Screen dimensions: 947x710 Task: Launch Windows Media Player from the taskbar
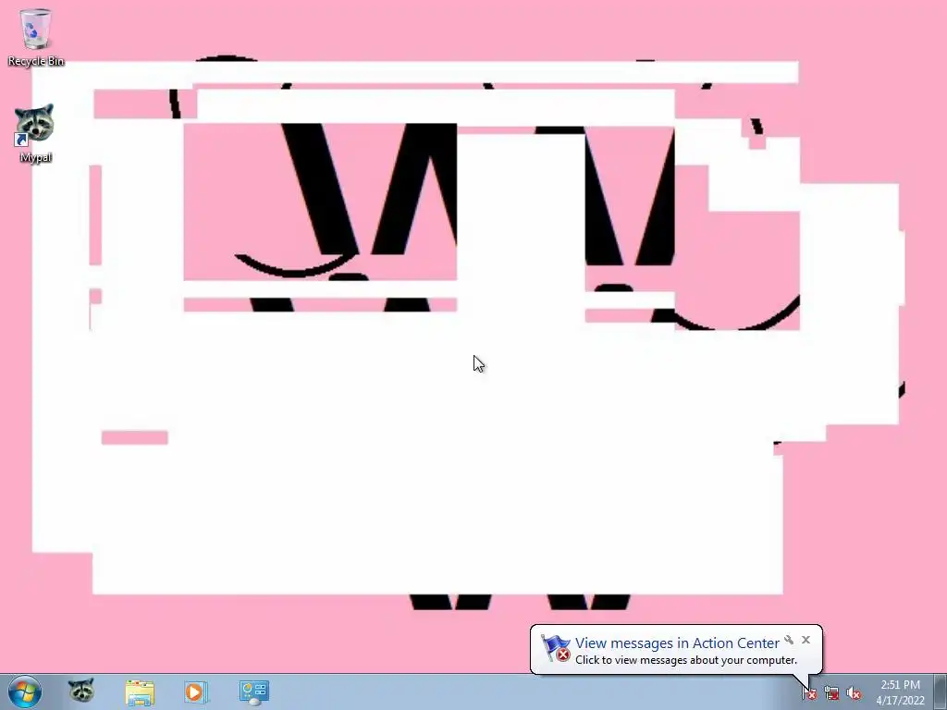[x=196, y=692]
